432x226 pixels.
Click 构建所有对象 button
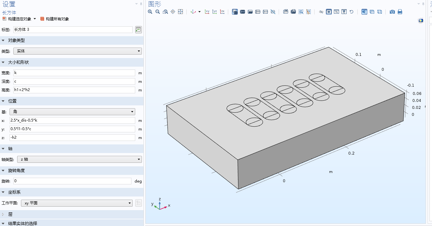(x=55, y=19)
